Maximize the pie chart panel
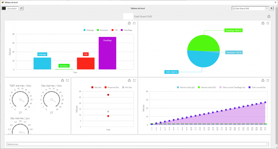 click(268, 23)
